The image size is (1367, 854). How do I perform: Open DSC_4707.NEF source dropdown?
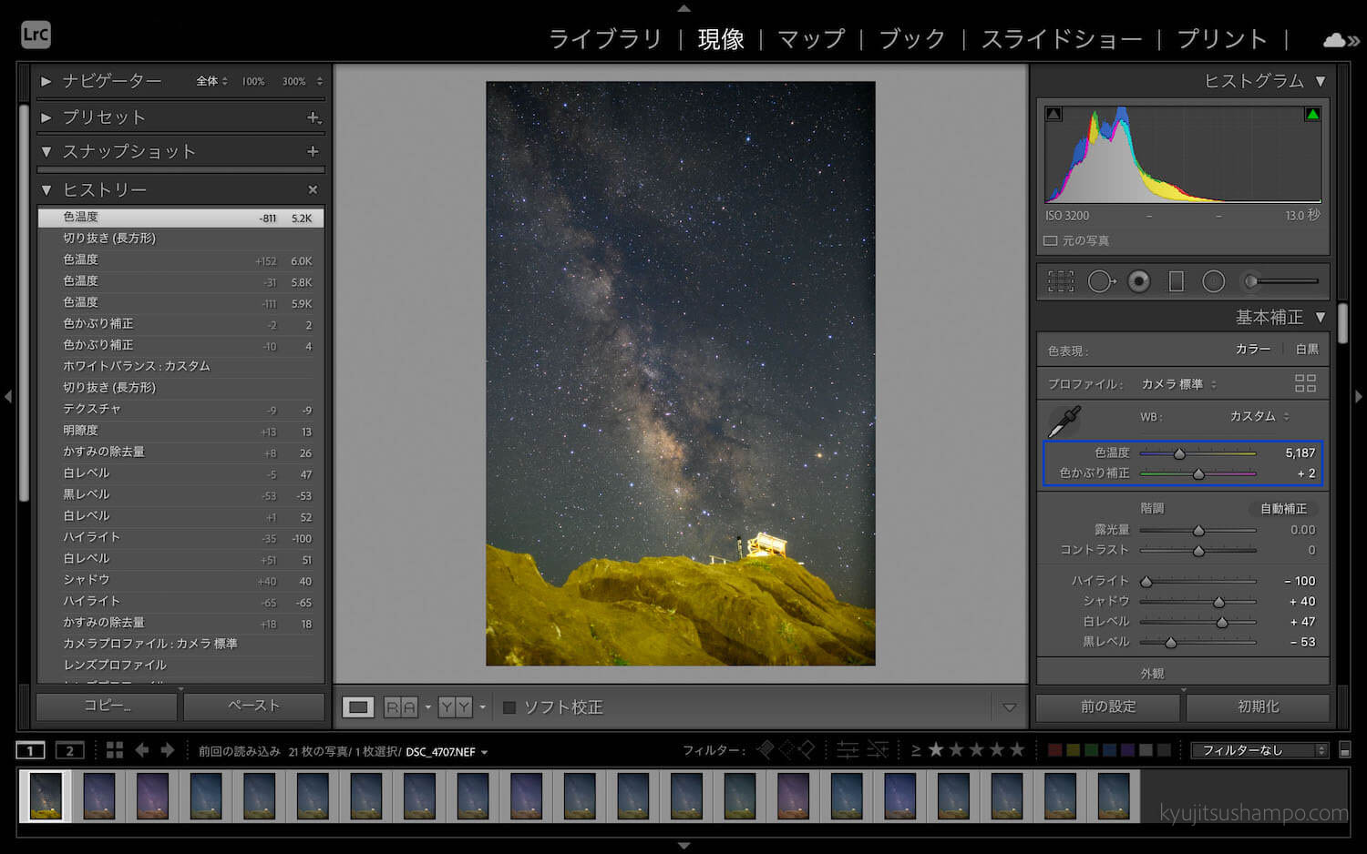[447, 752]
